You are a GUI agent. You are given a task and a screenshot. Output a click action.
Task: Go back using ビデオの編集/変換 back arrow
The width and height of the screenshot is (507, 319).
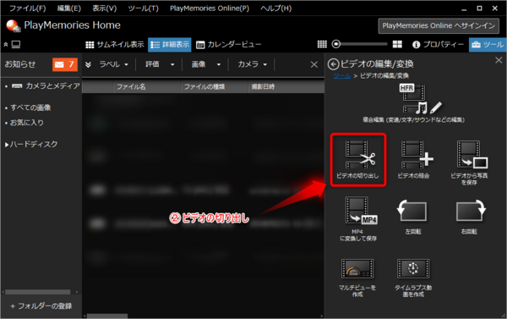pyautogui.click(x=333, y=64)
